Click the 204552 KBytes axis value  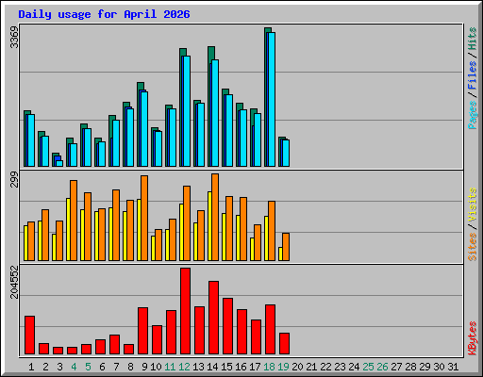coord(14,282)
